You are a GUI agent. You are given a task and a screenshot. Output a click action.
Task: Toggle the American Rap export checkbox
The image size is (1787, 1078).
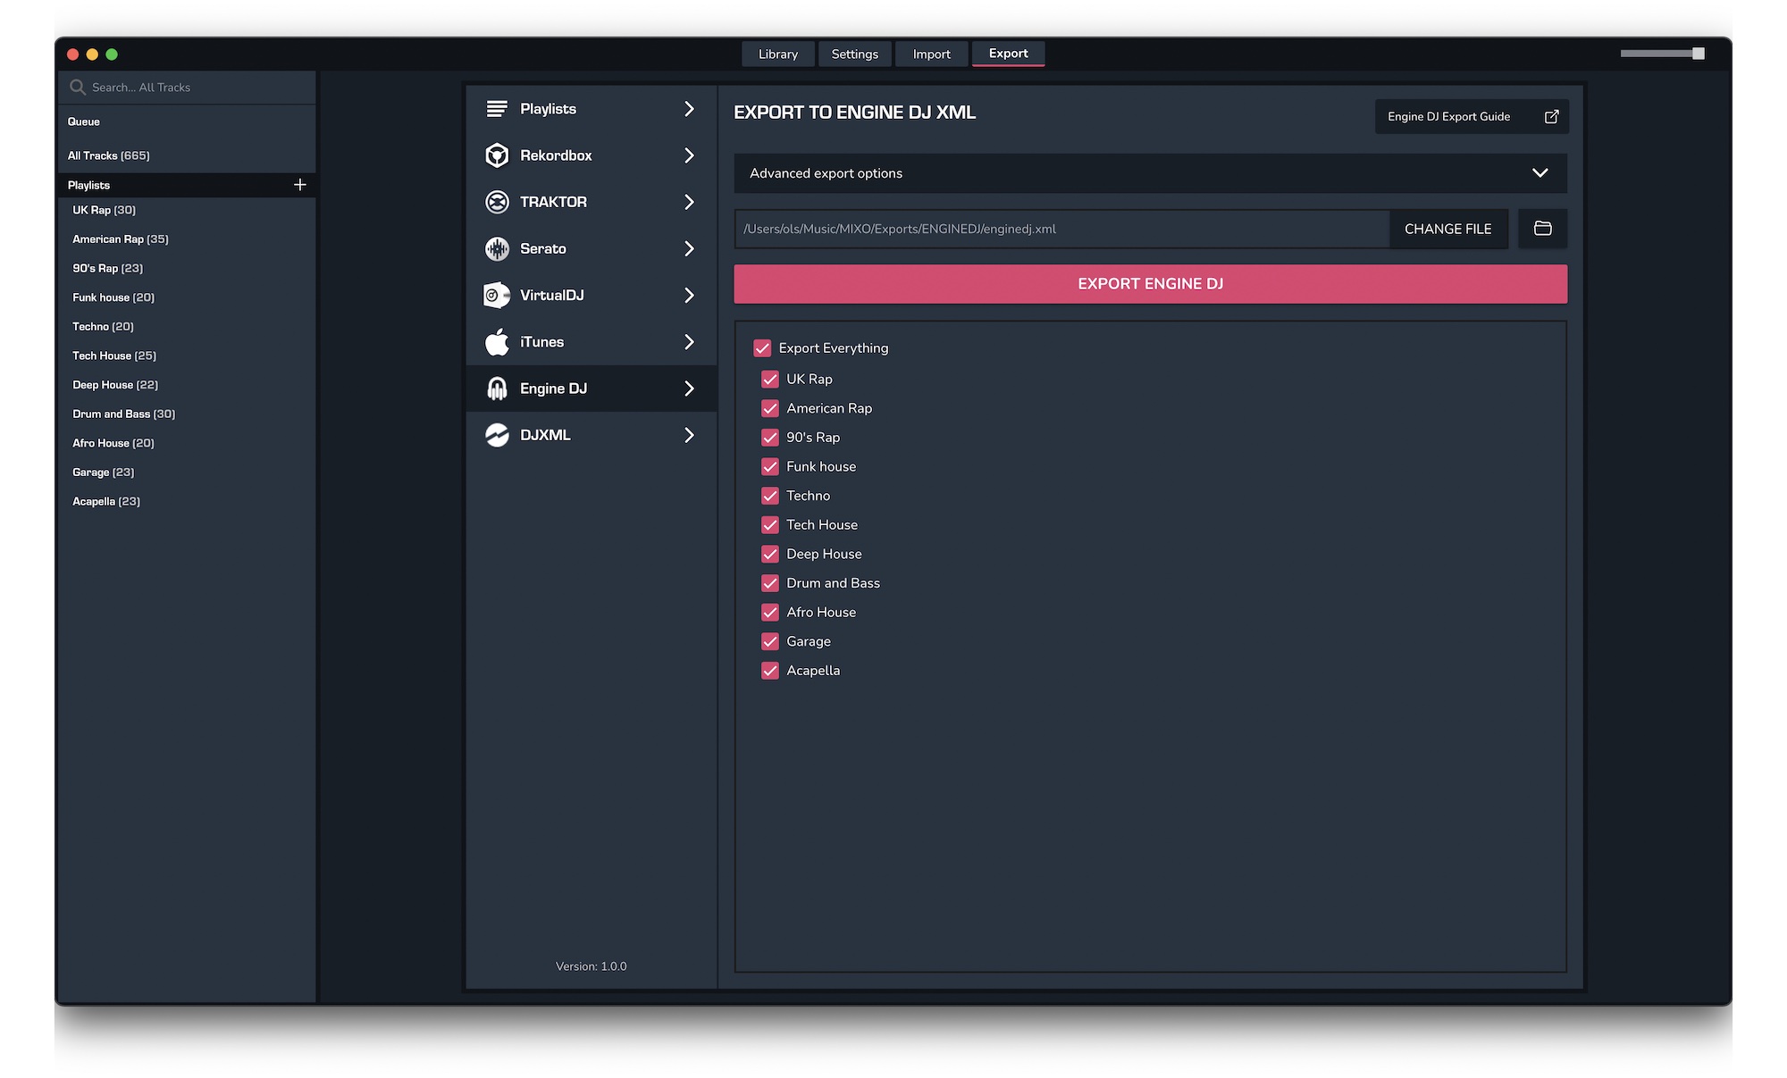click(770, 408)
